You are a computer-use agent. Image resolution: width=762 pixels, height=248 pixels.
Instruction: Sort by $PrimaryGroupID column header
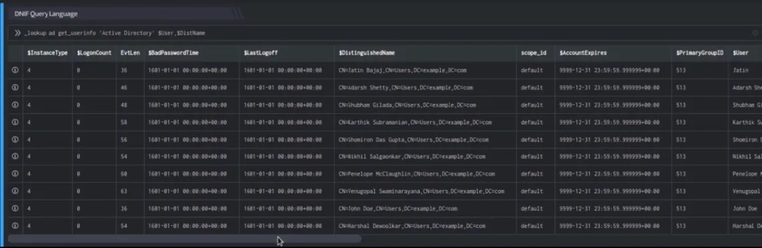[700, 53]
